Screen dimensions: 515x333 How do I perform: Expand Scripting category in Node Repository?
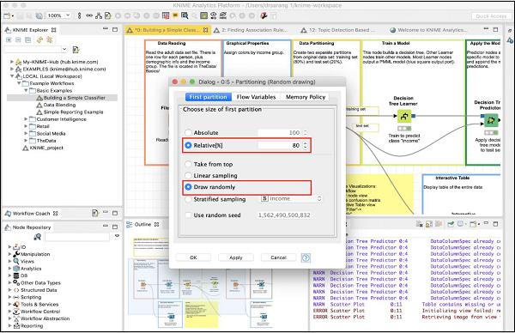pyautogui.click(x=9, y=297)
